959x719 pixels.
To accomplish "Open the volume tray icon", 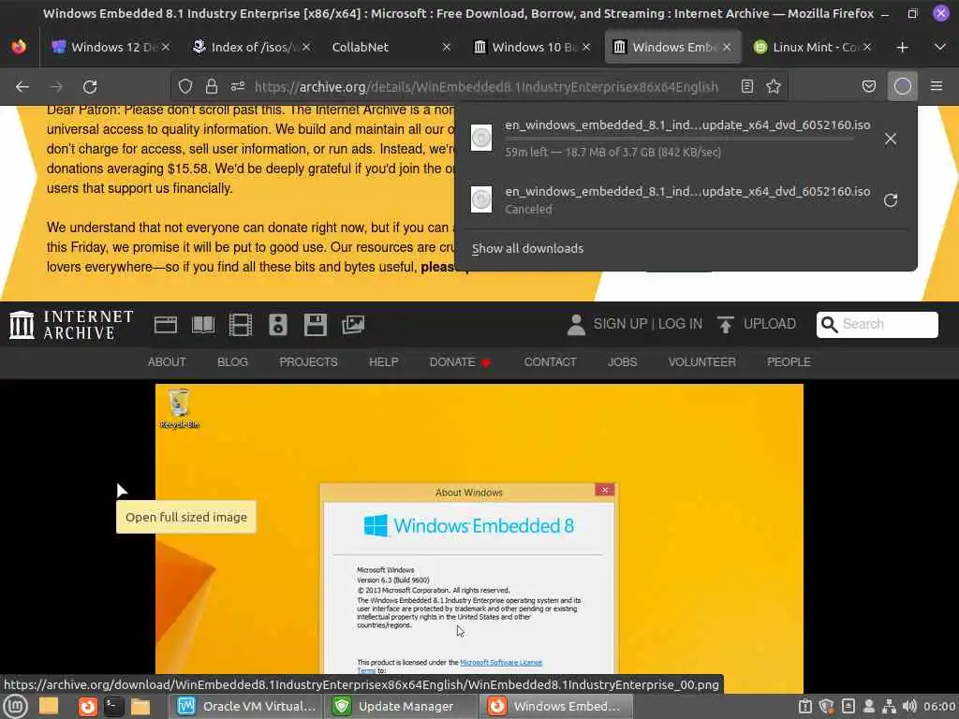I will [909, 706].
